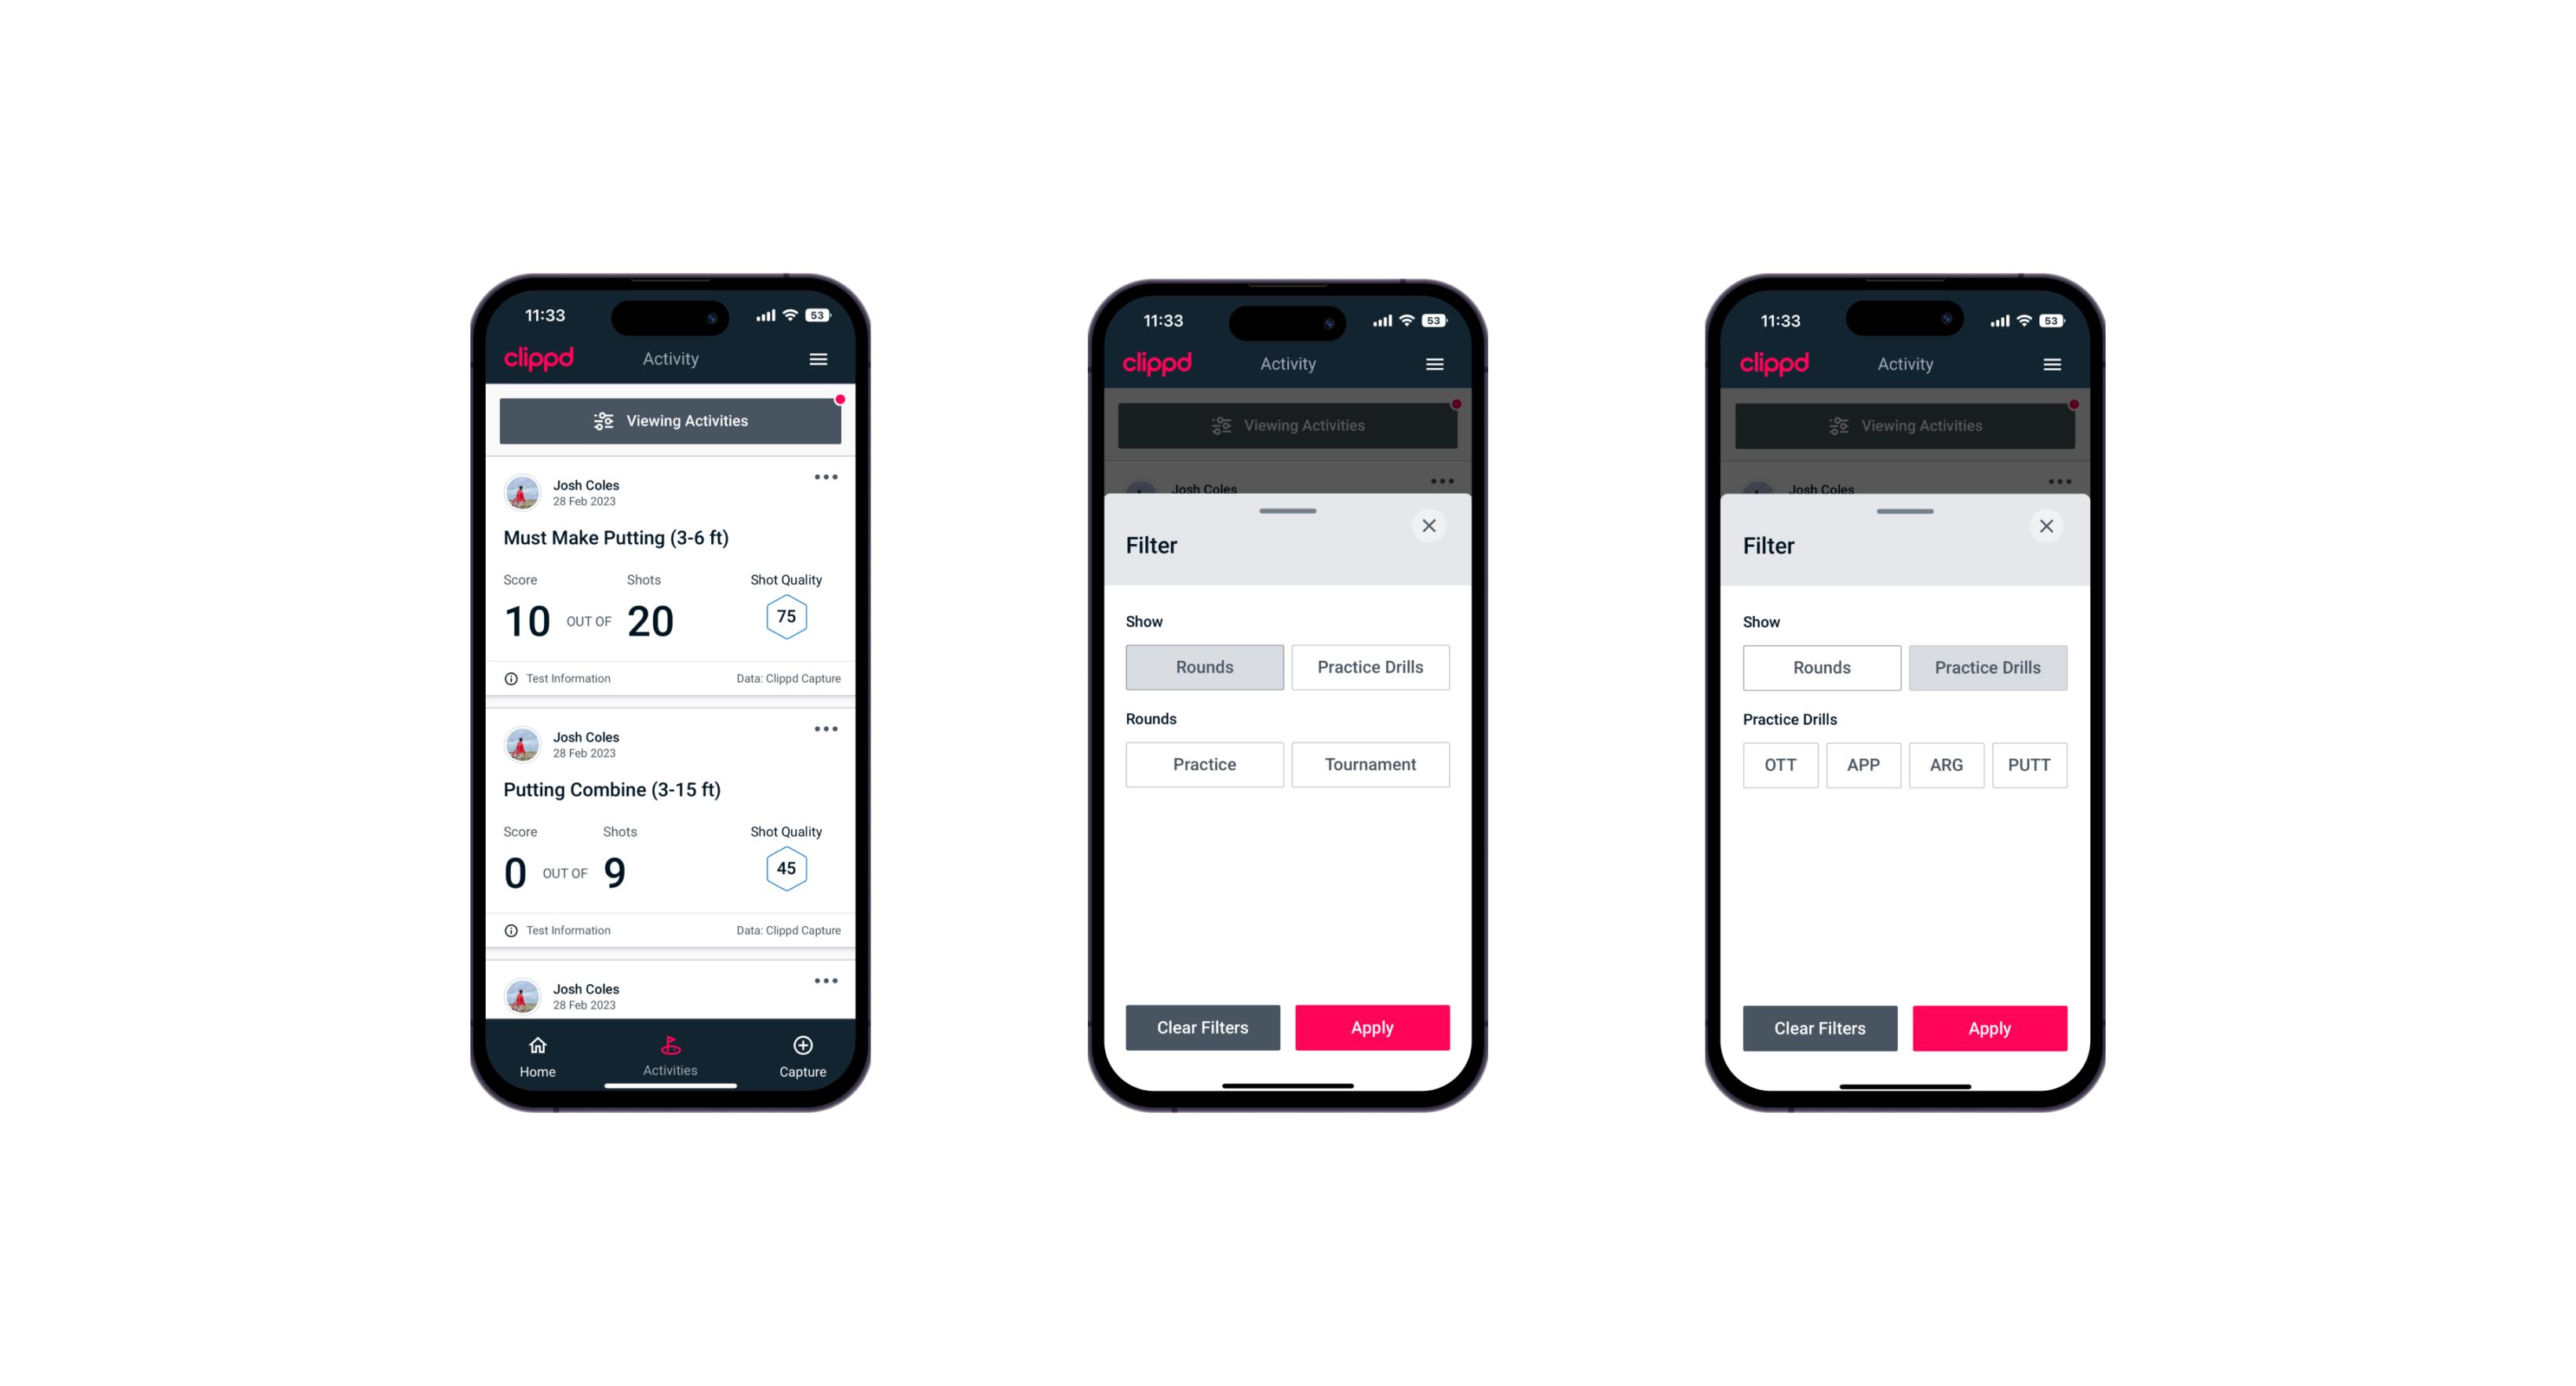Tap the Capture tab icon

804,1048
